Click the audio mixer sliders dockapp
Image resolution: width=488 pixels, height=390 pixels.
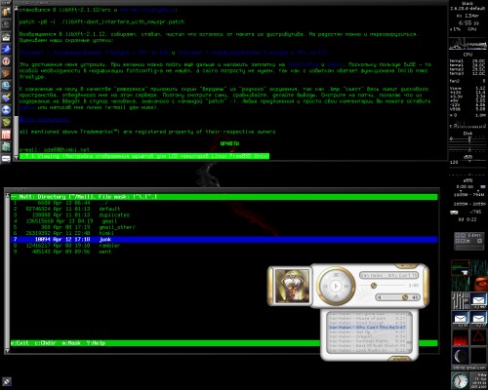460,300
